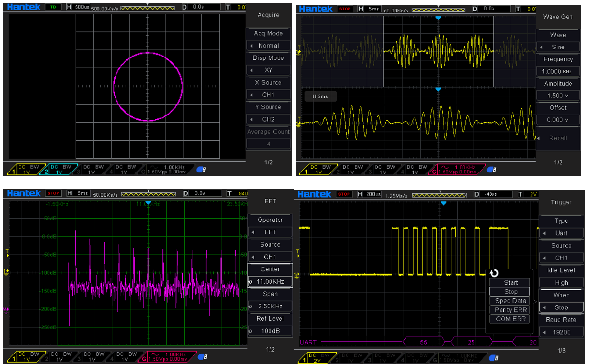This screenshot has width=589, height=364.
Task: Change the Wave type from Sine
Action: 558,47
